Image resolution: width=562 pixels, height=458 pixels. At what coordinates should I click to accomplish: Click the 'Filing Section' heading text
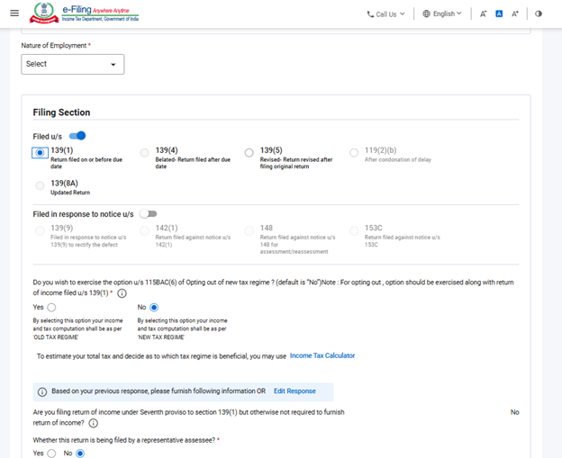(x=61, y=112)
